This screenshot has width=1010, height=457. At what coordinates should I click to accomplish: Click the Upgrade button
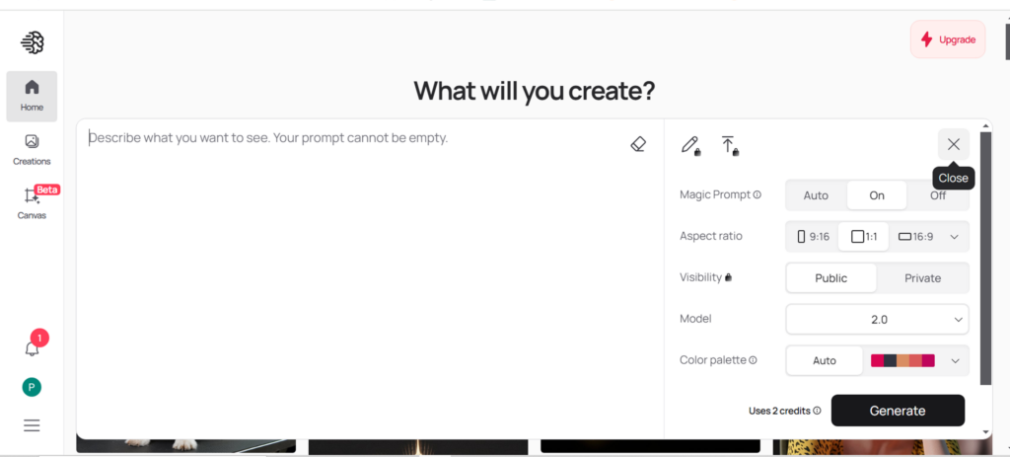[x=947, y=39]
